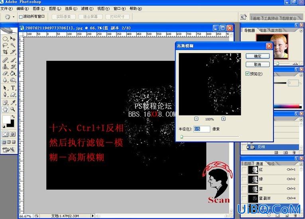The width and height of the screenshot is (305, 219).
Task: Select the Magic Wand tool
Action: click(13, 45)
